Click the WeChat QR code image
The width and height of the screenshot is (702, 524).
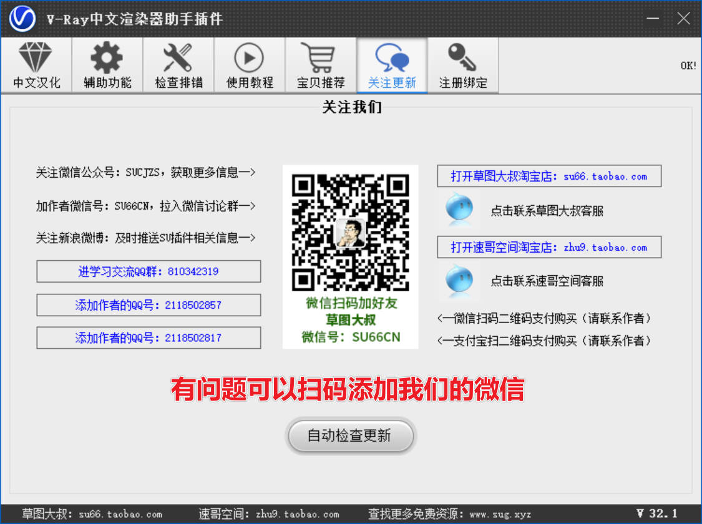point(350,232)
